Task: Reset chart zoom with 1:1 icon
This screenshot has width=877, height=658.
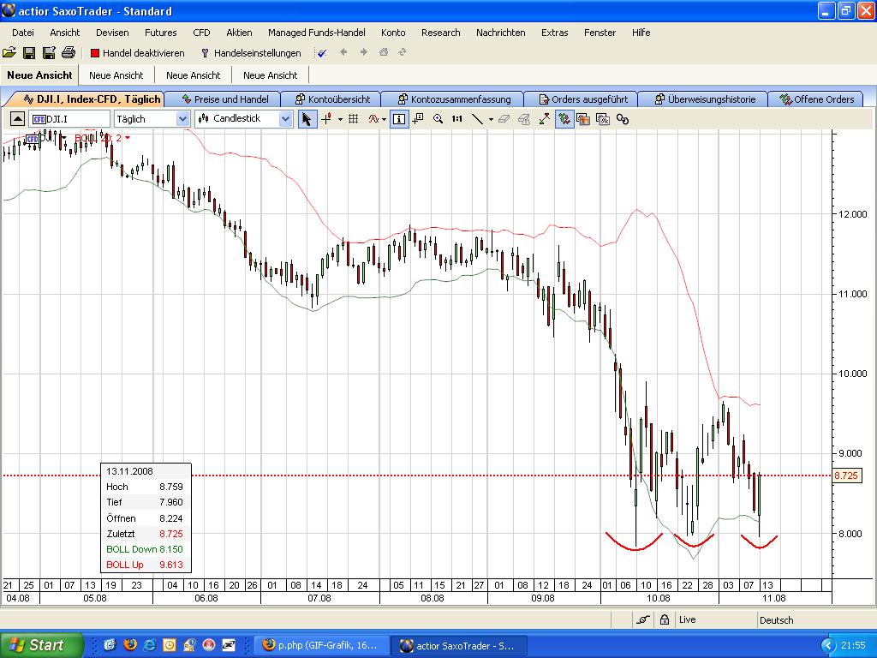Action: pyautogui.click(x=457, y=119)
